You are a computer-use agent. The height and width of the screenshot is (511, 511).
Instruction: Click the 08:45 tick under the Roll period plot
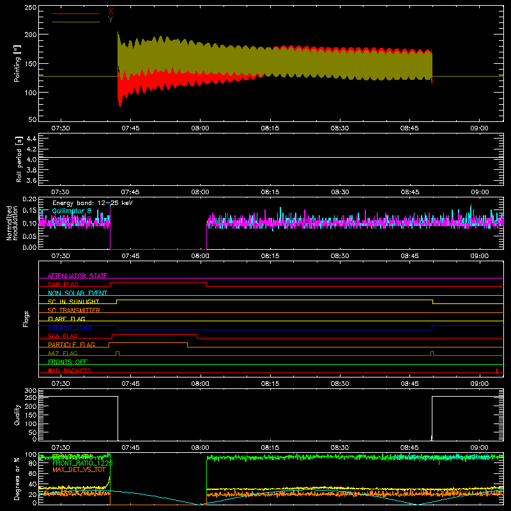tap(409, 192)
